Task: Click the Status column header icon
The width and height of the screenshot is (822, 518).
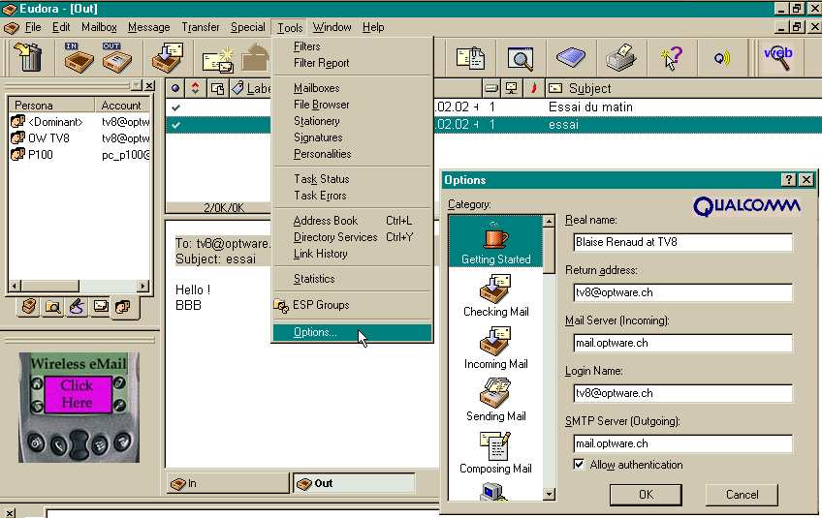Action: pos(175,88)
